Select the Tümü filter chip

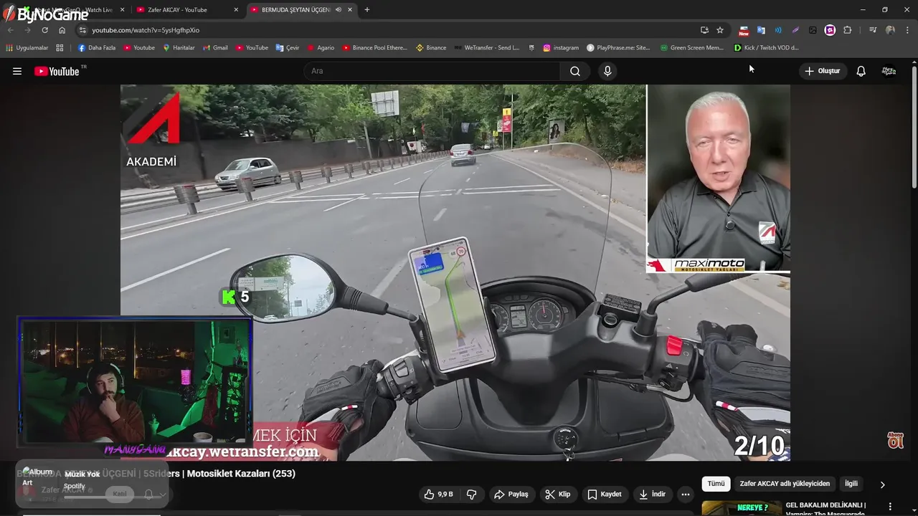(x=716, y=484)
